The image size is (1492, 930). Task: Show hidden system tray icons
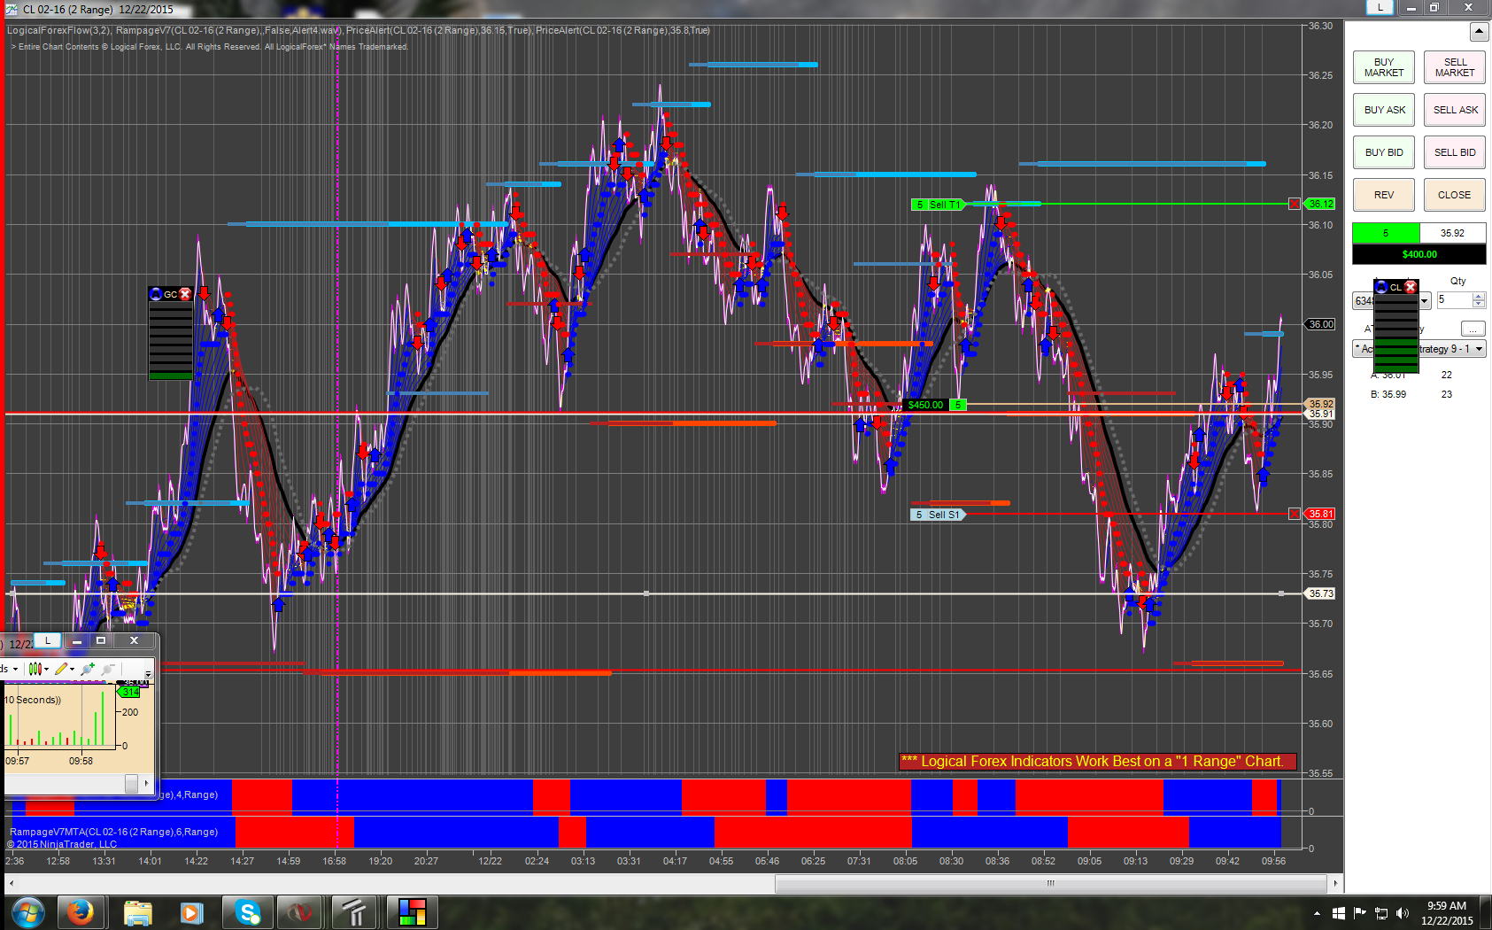point(1317,913)
